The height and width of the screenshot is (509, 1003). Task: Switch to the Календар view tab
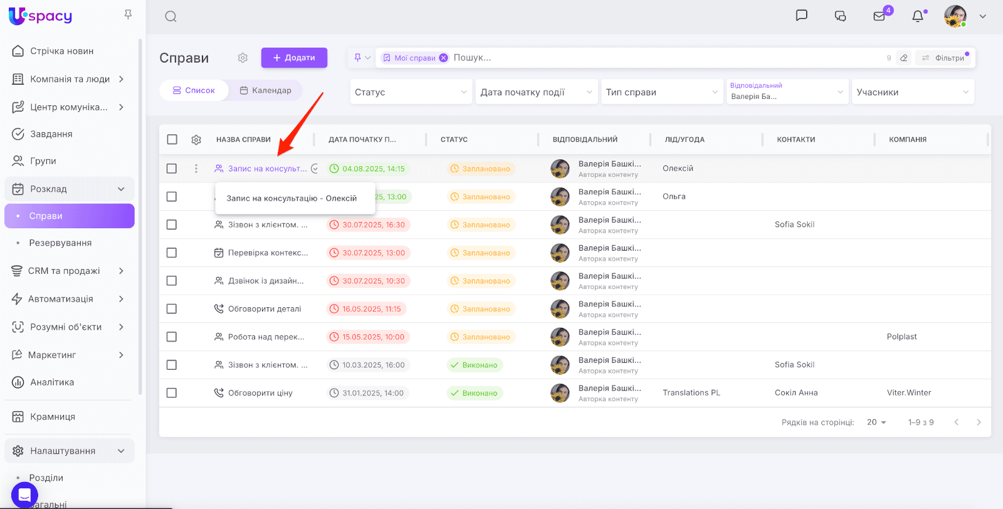click(266, 90)
